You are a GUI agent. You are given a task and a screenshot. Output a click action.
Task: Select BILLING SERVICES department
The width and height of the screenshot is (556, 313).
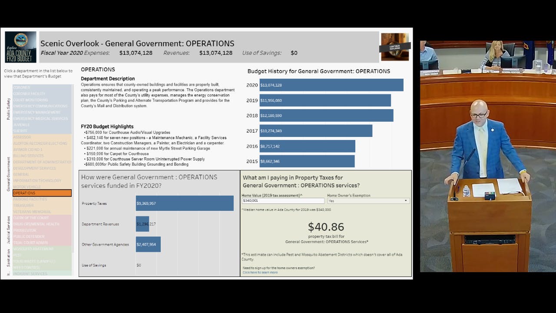click(42, 156)
